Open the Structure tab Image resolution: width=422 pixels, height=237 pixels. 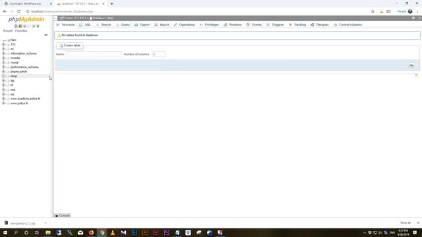pos(65,25)
